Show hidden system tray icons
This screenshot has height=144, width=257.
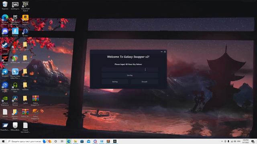click(x=222, y=141)
